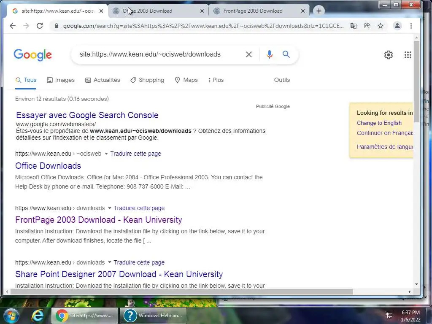The image size is (432, 324).
Task: Click the scroll down arrow
Action: coord(416,284)
